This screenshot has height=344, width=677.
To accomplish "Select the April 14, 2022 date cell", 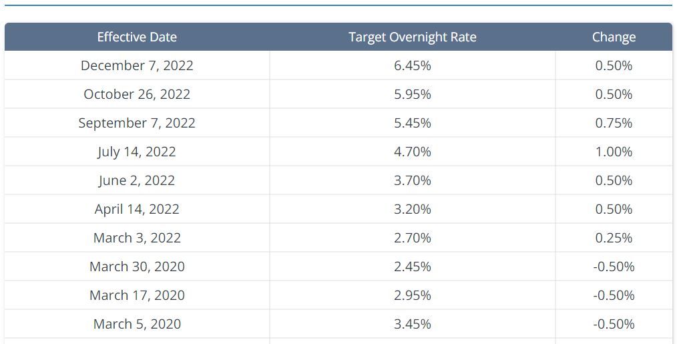I will coord(137,209).
